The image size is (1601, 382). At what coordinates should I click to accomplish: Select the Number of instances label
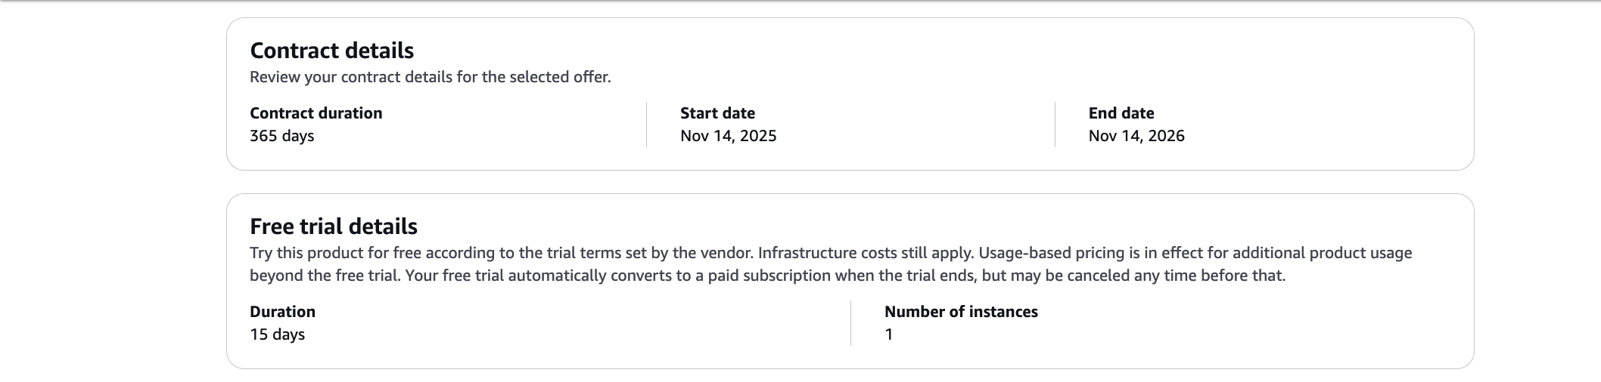click(x=961, y=312)
